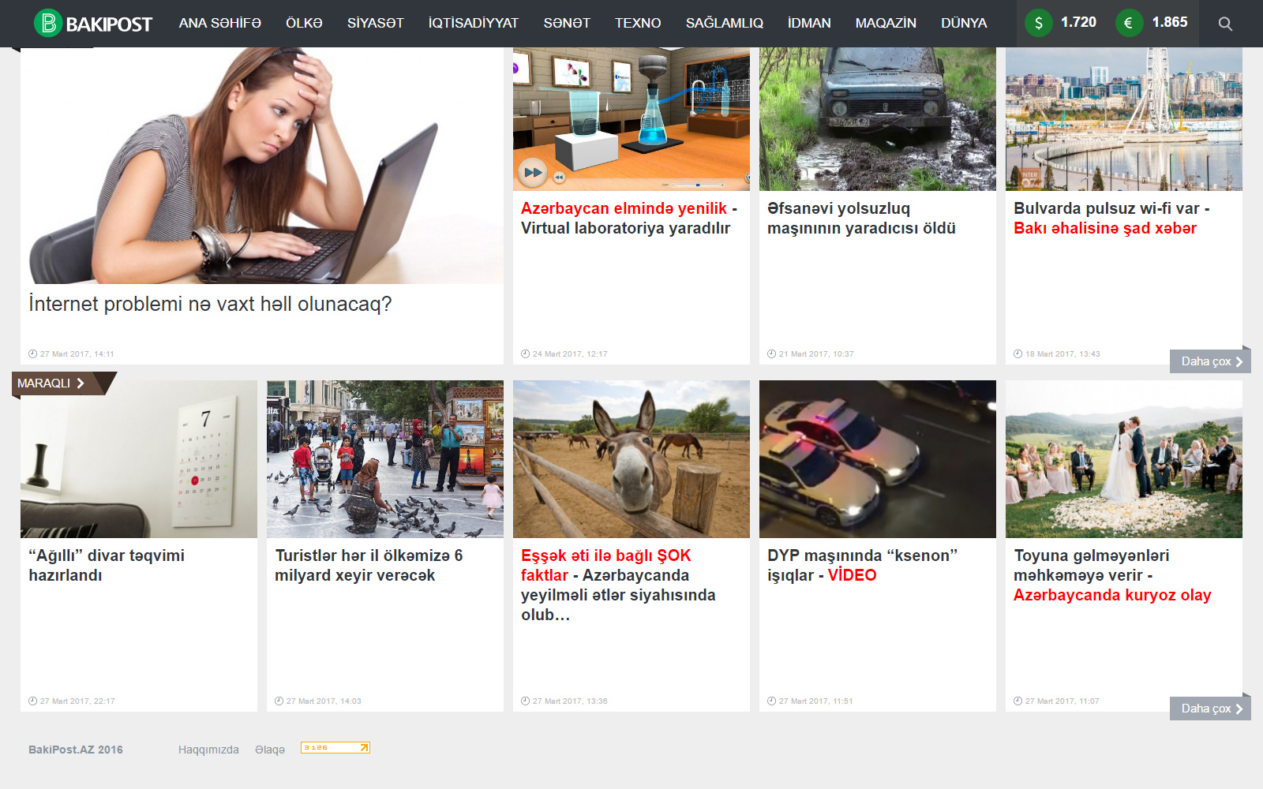Screen dimensions: 1263x789
Task: Click the green dollar rate icon
Action: click(x=1038, y=23)
